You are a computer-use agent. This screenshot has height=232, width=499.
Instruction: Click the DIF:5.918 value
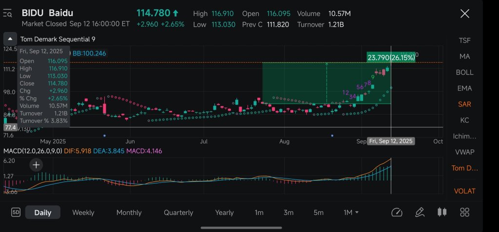[77, 151]
